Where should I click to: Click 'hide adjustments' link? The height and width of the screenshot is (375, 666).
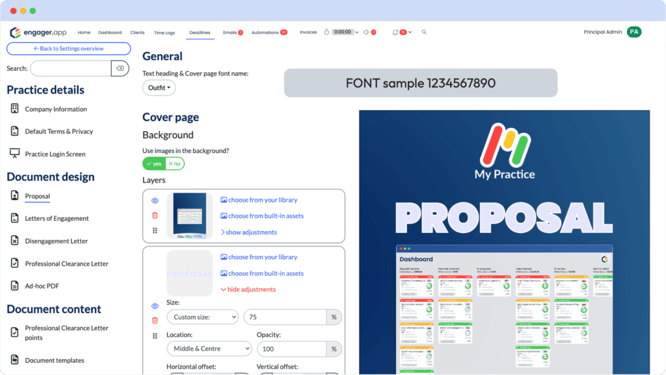click(248, 290)
